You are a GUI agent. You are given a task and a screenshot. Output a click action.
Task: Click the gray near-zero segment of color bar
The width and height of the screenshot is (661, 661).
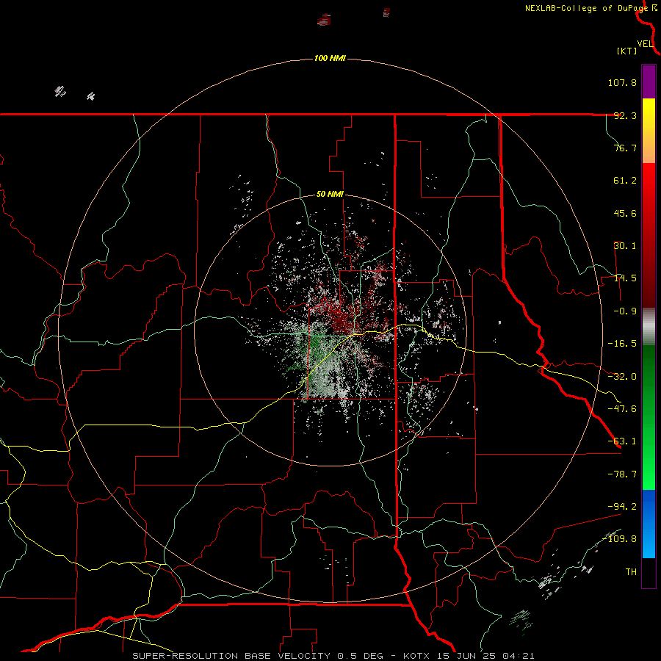pyautogui.click(x=649, y=327)
